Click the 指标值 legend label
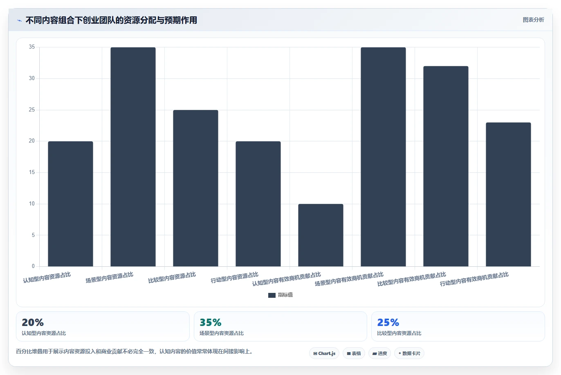Screen dimensions: 561x375 pos(285,295)
